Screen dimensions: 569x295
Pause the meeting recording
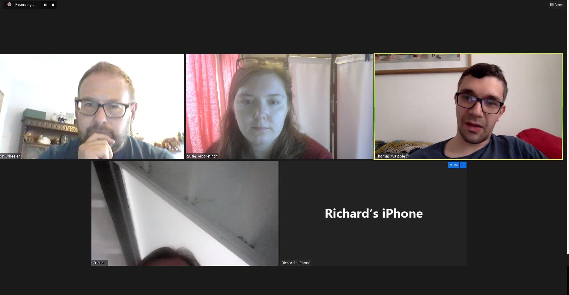coord(45,4)
